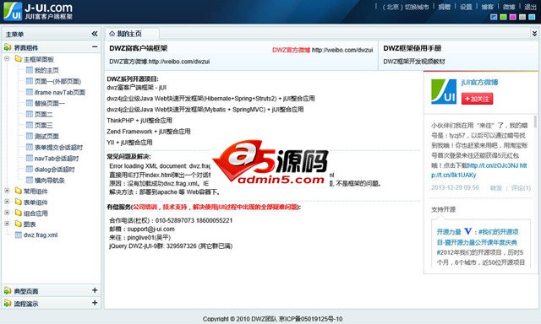Click 捐赠 in top menu

click(x=445, y=7)
